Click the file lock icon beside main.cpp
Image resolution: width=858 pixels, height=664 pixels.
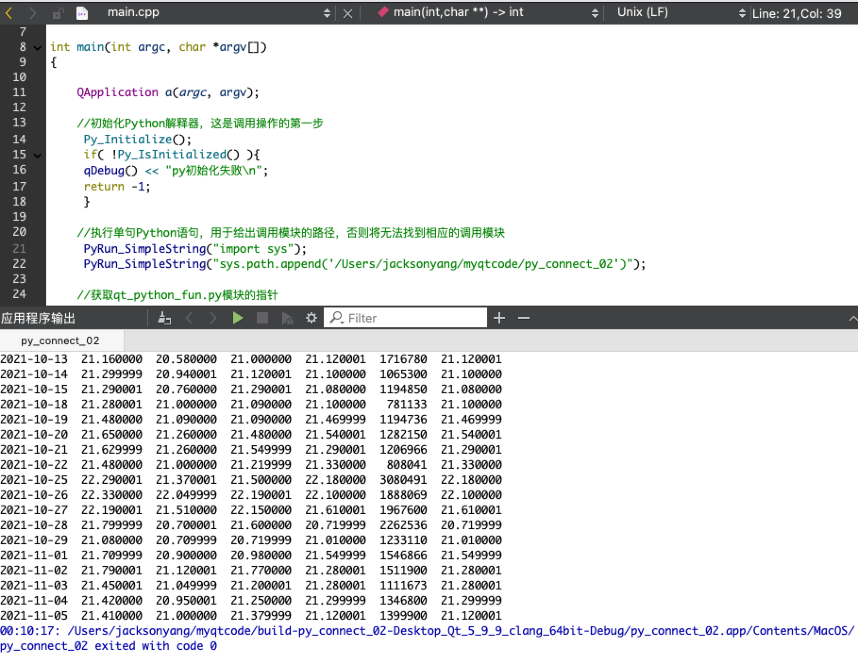tap(58, 13)
